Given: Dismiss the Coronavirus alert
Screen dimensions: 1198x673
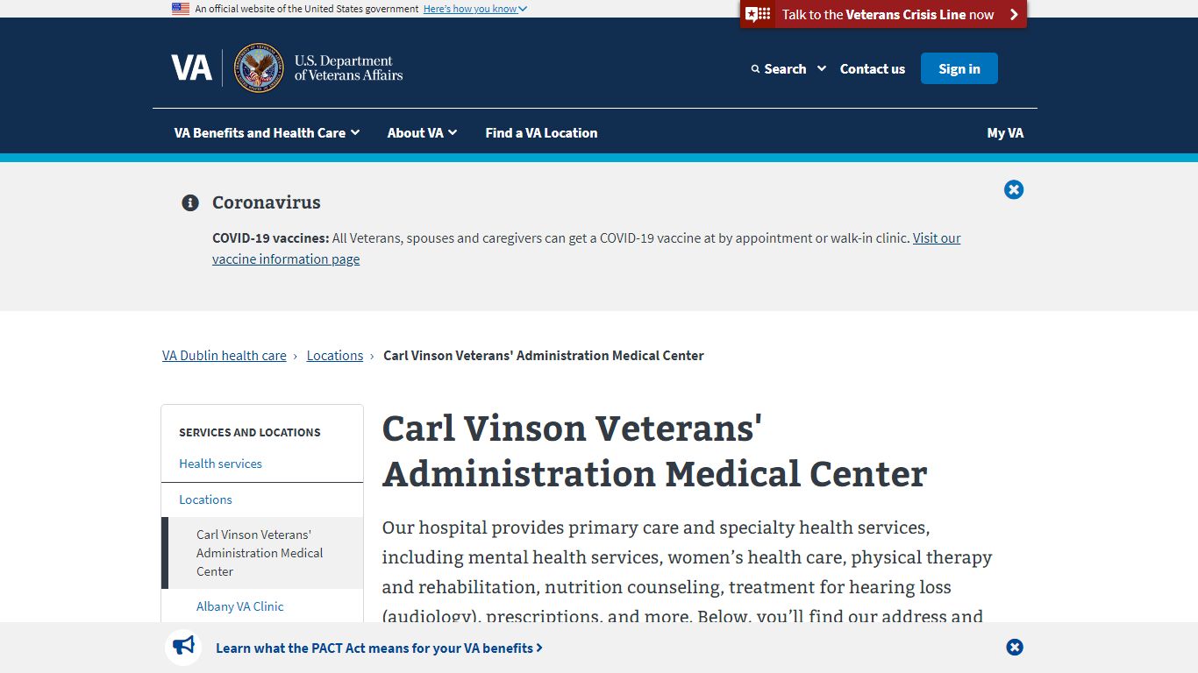Looking at the screenshot, I should tap(1014, 189).
